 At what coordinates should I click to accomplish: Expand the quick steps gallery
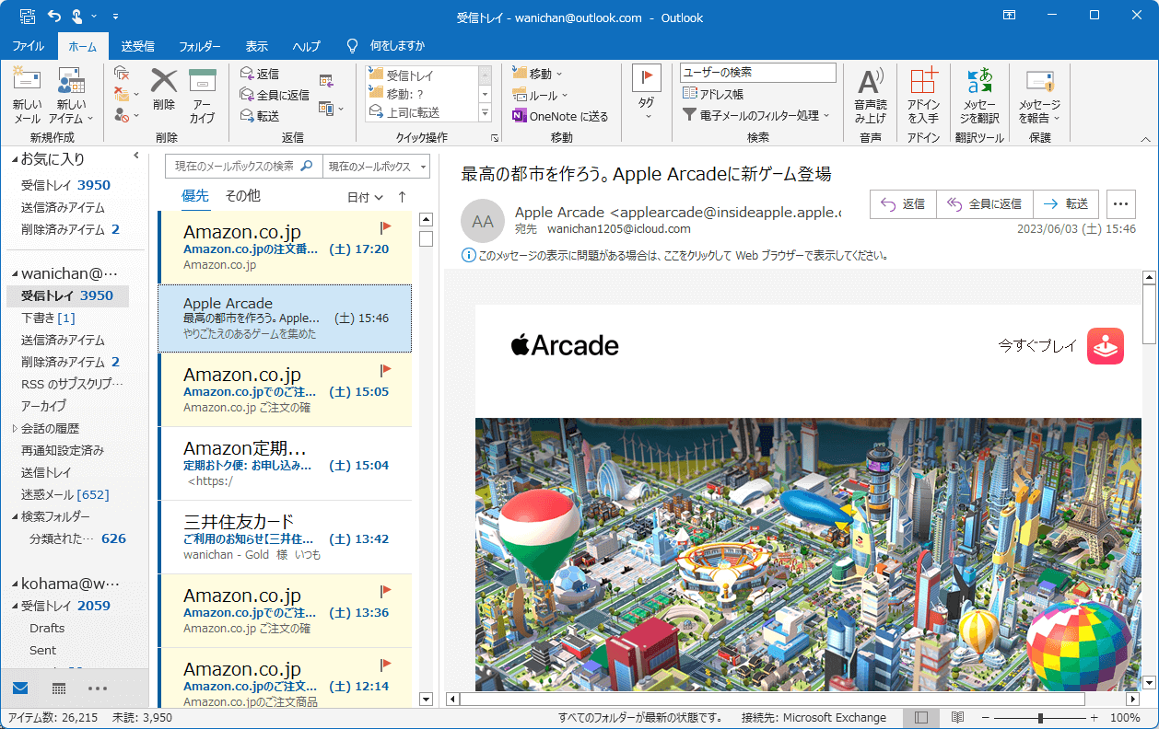(x=485, y=113)
